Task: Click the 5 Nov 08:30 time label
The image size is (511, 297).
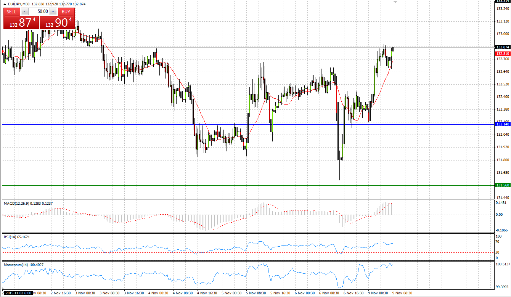Action: click(256, 294)
